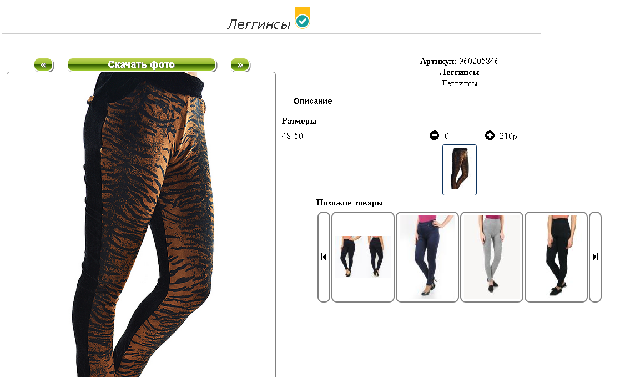Viewport: 620px width, 377px height.
Task: Open the similar product with two dark leggings
Action: tap(363, 257)
